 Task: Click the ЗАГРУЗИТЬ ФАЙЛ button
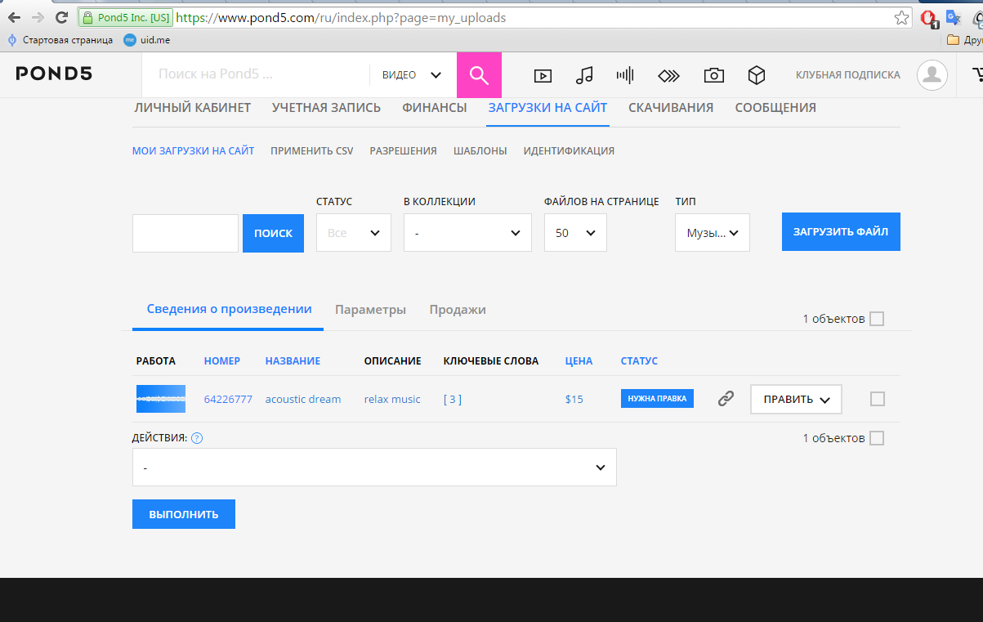[x=841, y=232]
